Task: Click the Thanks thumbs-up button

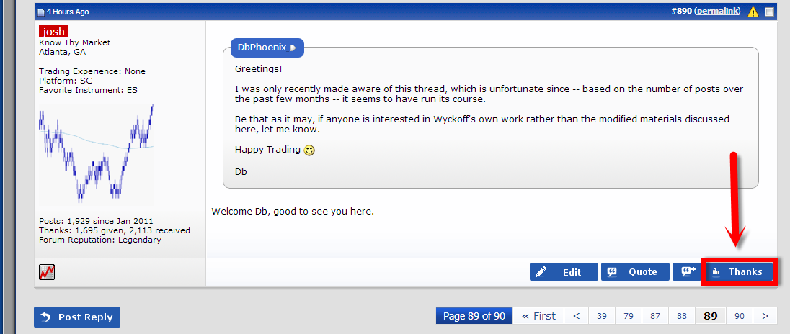Action: tap(738, 272)
